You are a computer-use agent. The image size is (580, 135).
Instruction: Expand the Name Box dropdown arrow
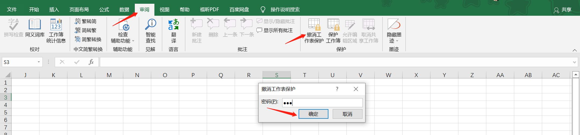(x=39, y=62)
